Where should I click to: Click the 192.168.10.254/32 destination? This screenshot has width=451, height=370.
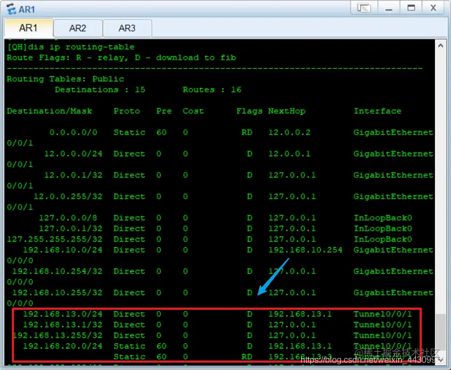pyautogui.click(x=58, y=271)
